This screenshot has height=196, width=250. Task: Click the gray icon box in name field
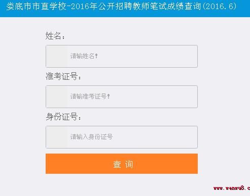(x=56, y=56)
